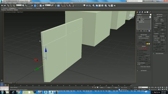
Task: Open the named selection sets dropdown
Action: coord(80,5)
